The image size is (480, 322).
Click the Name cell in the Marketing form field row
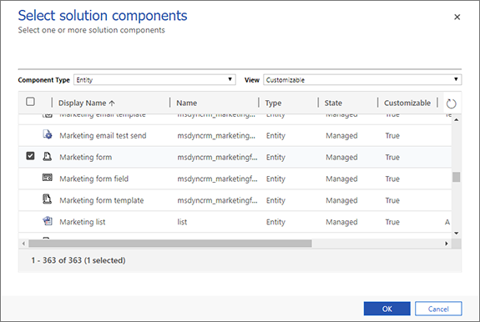click(x=217, y=179)
